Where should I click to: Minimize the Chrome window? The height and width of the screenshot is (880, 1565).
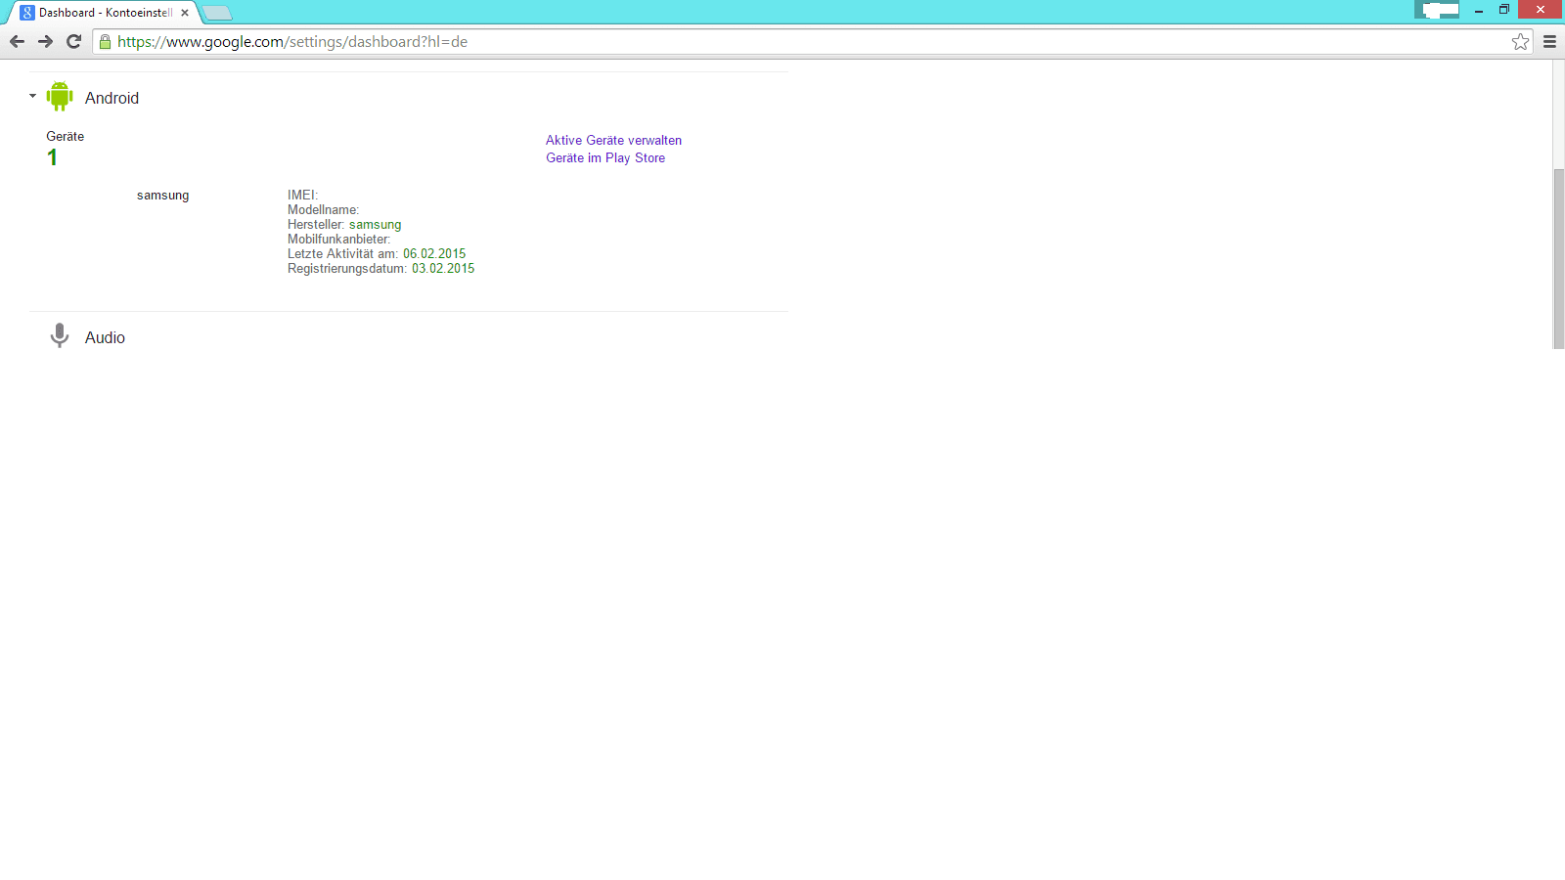(x=1479, y=10)
